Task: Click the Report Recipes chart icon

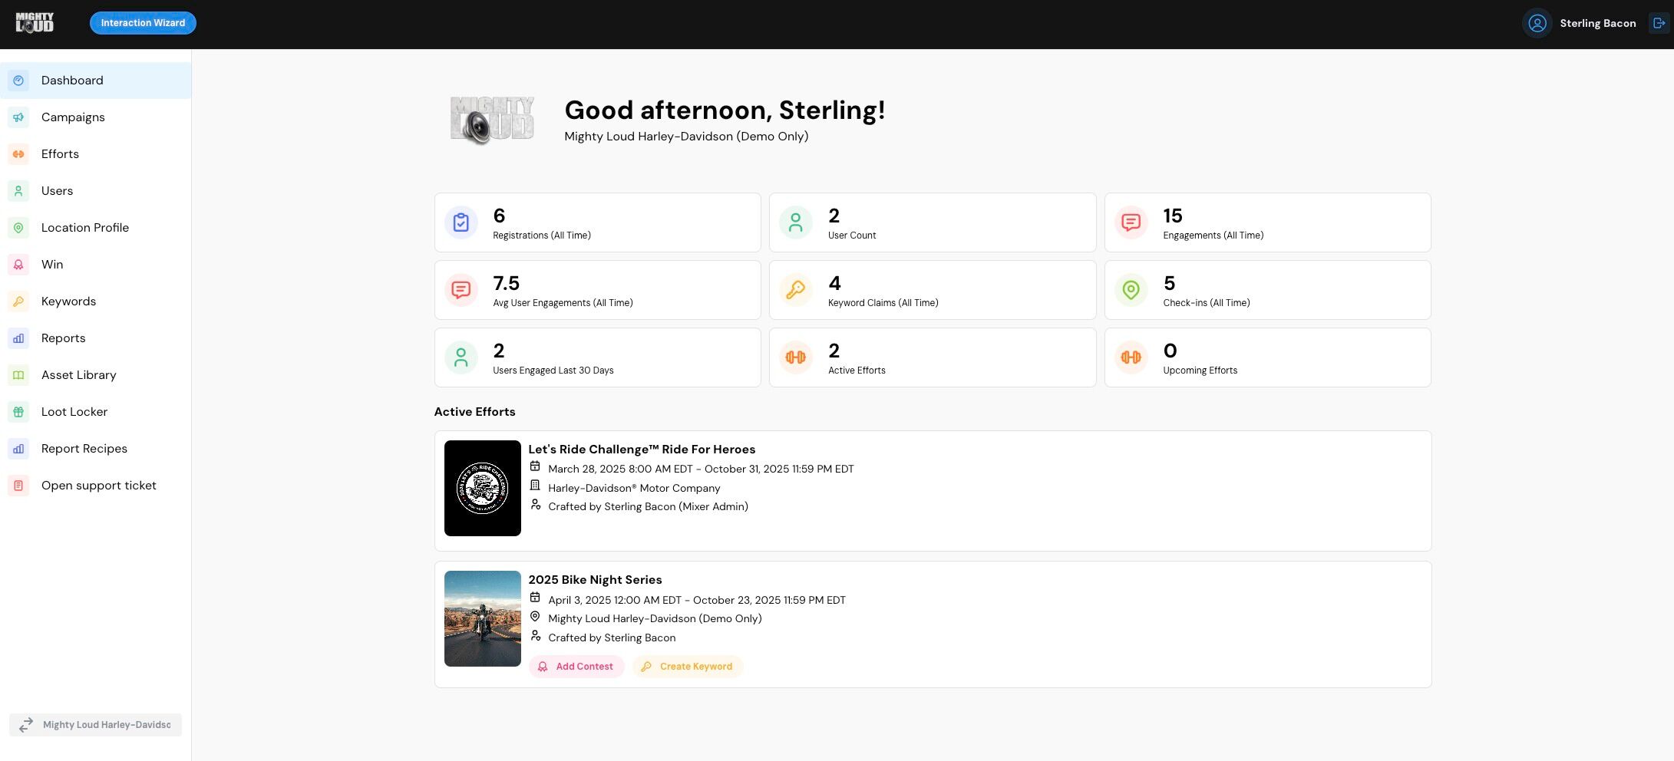Action: click(x=18, y=449)
